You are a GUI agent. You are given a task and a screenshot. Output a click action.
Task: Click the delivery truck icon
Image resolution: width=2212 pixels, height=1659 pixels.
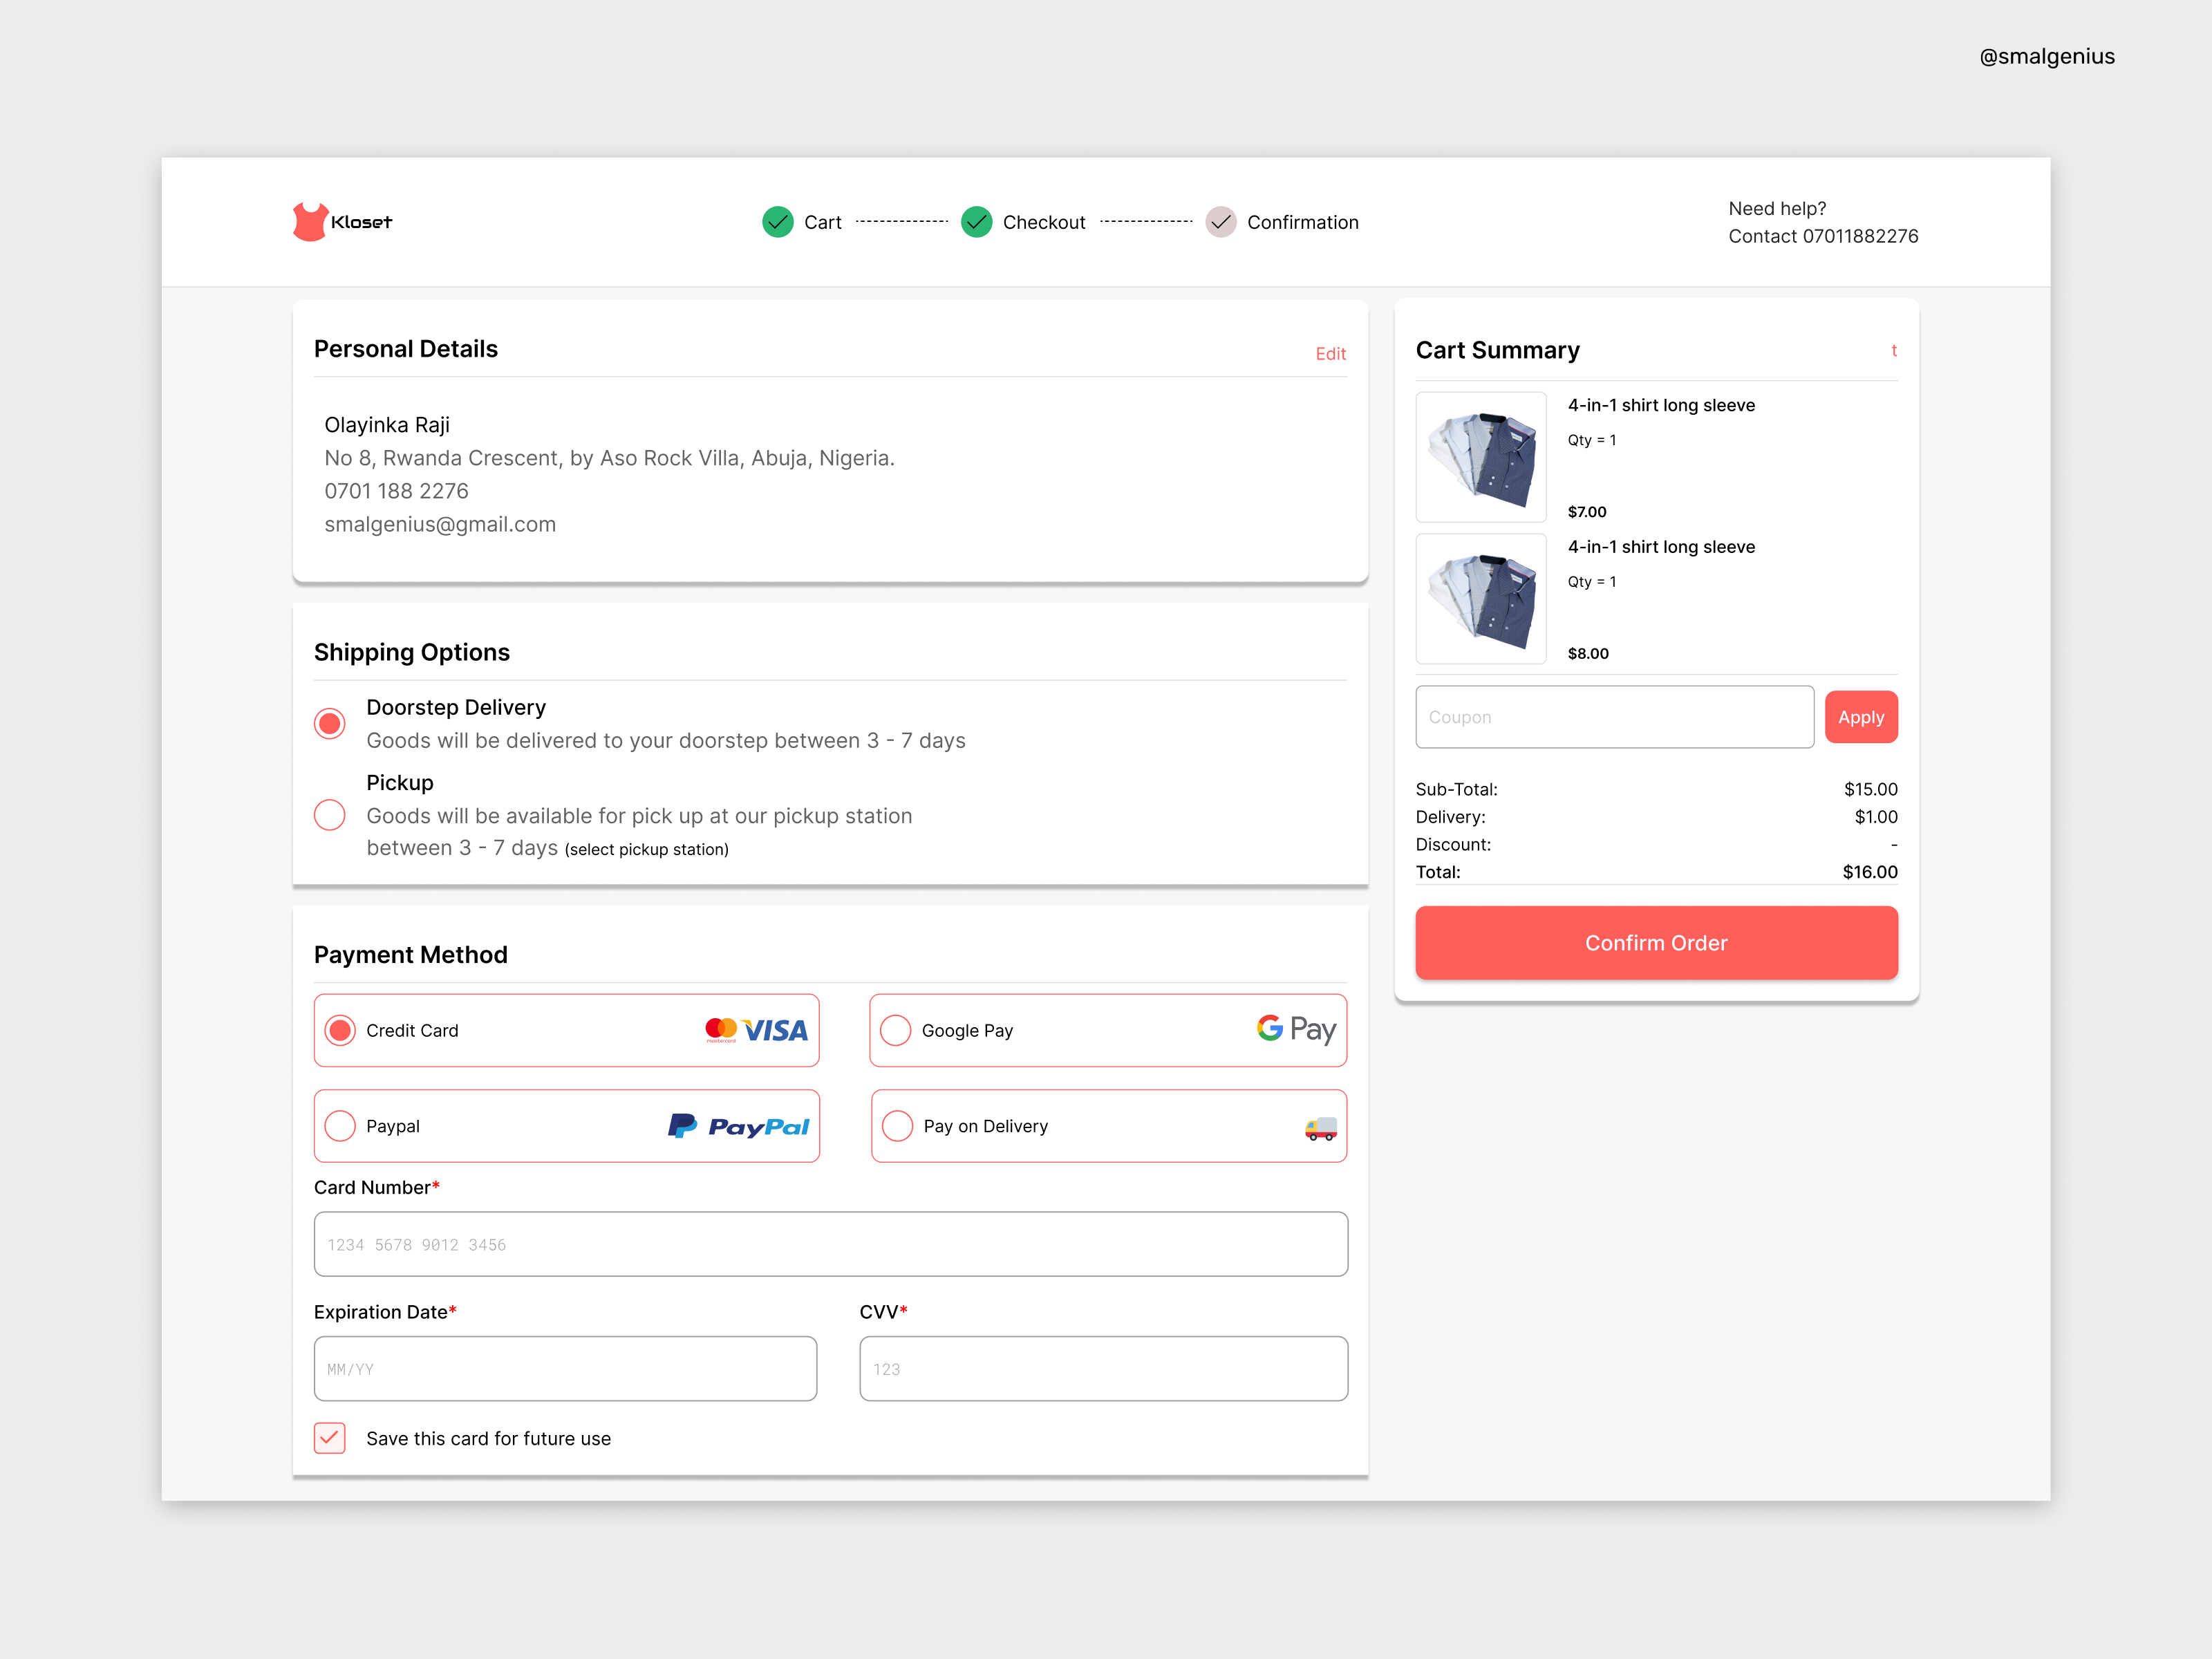click(1320, 1128)
